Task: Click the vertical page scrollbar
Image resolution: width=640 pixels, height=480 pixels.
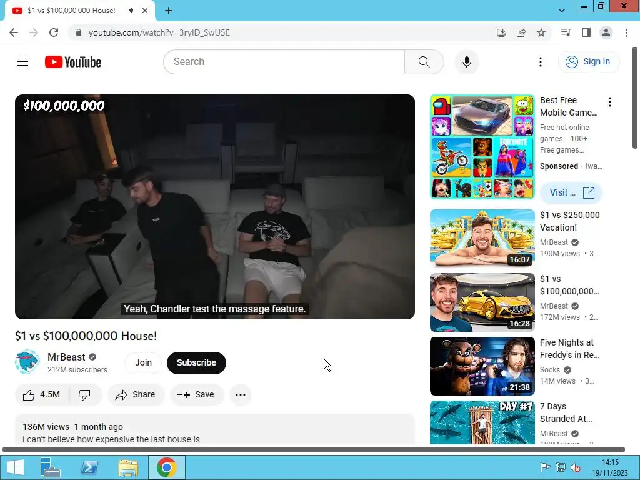Action: [636, 98]
